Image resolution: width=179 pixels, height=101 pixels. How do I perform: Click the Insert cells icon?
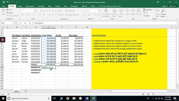[x=128, y=11]
